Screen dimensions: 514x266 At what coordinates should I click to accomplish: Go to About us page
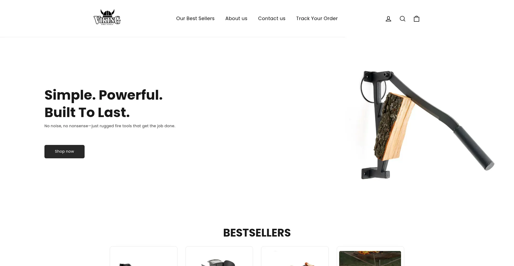tap(236, 18)
